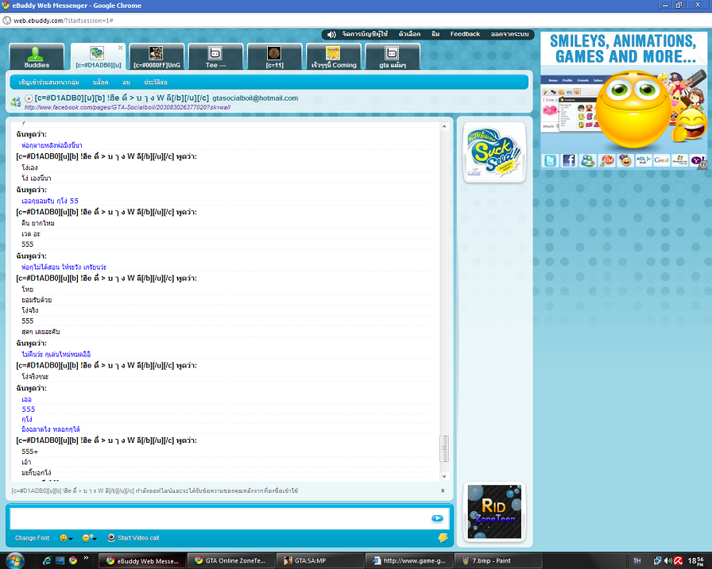Click Change Font button
712x569 pixels.
point(32,538)
